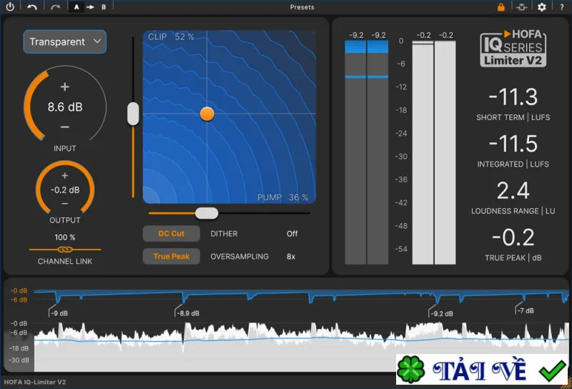Click the orange lock icon

click(x=501, y=7)
